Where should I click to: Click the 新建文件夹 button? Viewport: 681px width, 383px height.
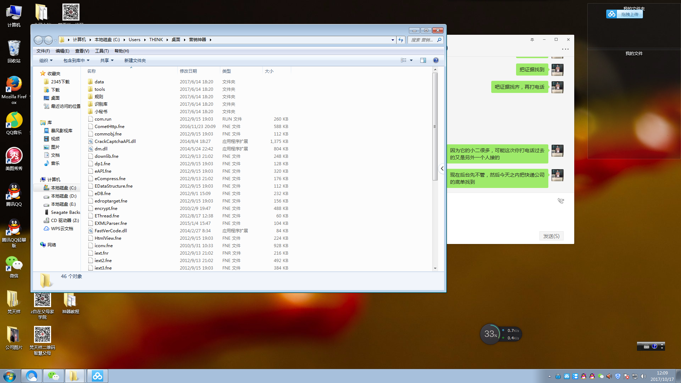click(x=135, y=60)
